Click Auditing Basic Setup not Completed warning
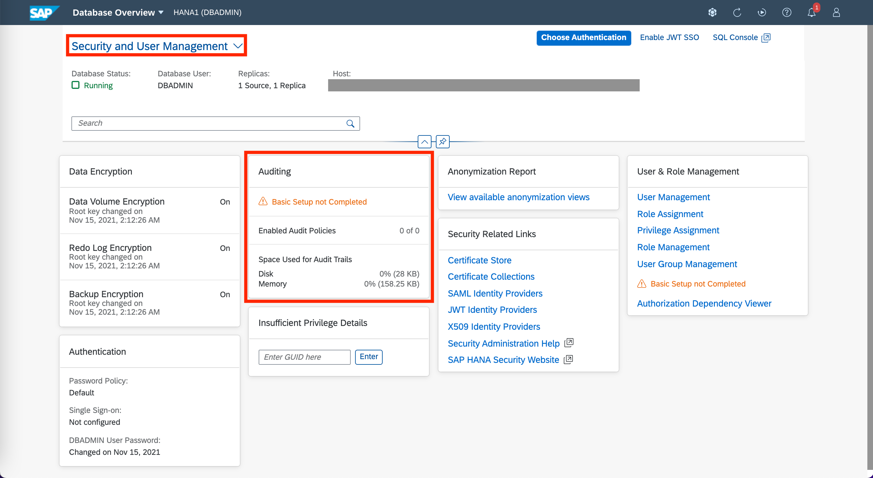873x478 pixels. tap(318, 202)
